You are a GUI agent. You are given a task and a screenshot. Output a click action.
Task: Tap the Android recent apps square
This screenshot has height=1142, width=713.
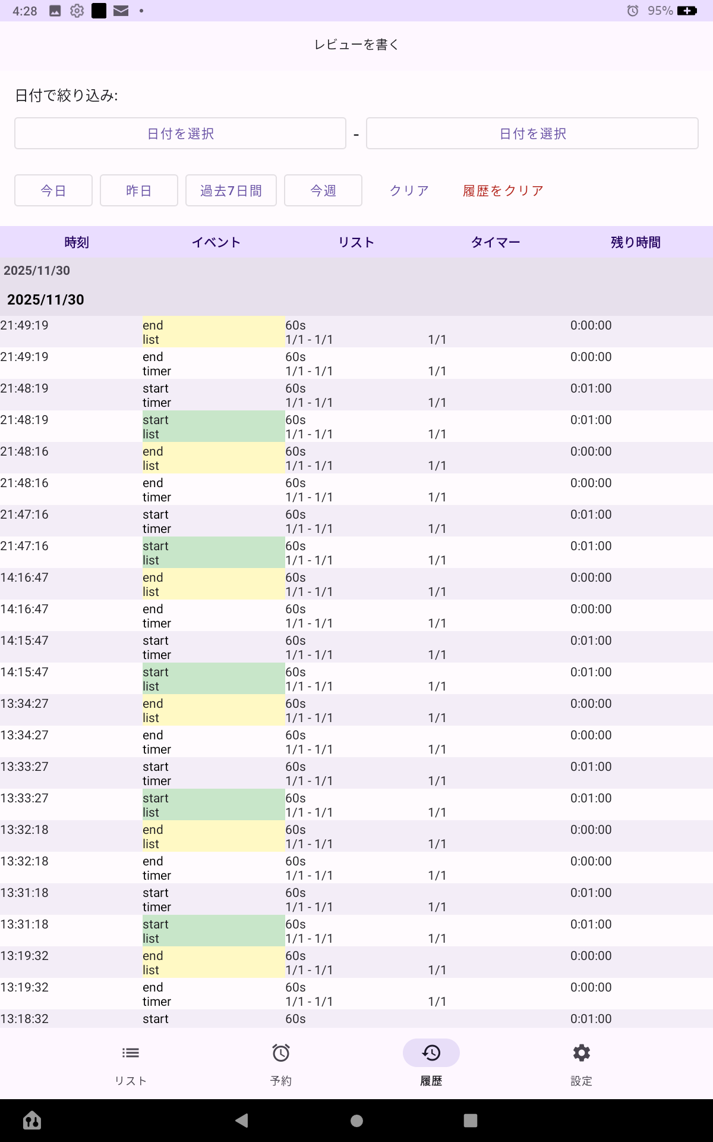[471, 1121]
